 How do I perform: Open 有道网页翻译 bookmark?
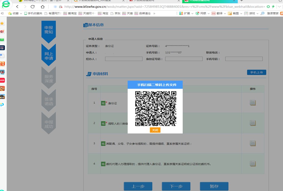pos(53,13)
